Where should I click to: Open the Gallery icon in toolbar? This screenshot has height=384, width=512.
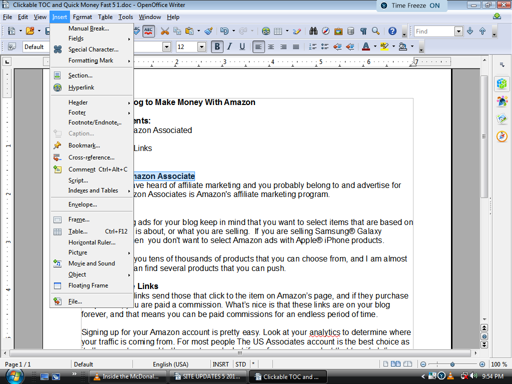(338, 31)
